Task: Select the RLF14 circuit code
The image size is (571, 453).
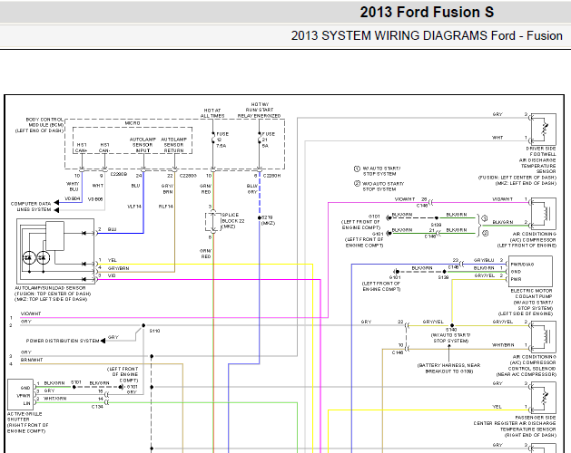Action: [x=166, y=207]
